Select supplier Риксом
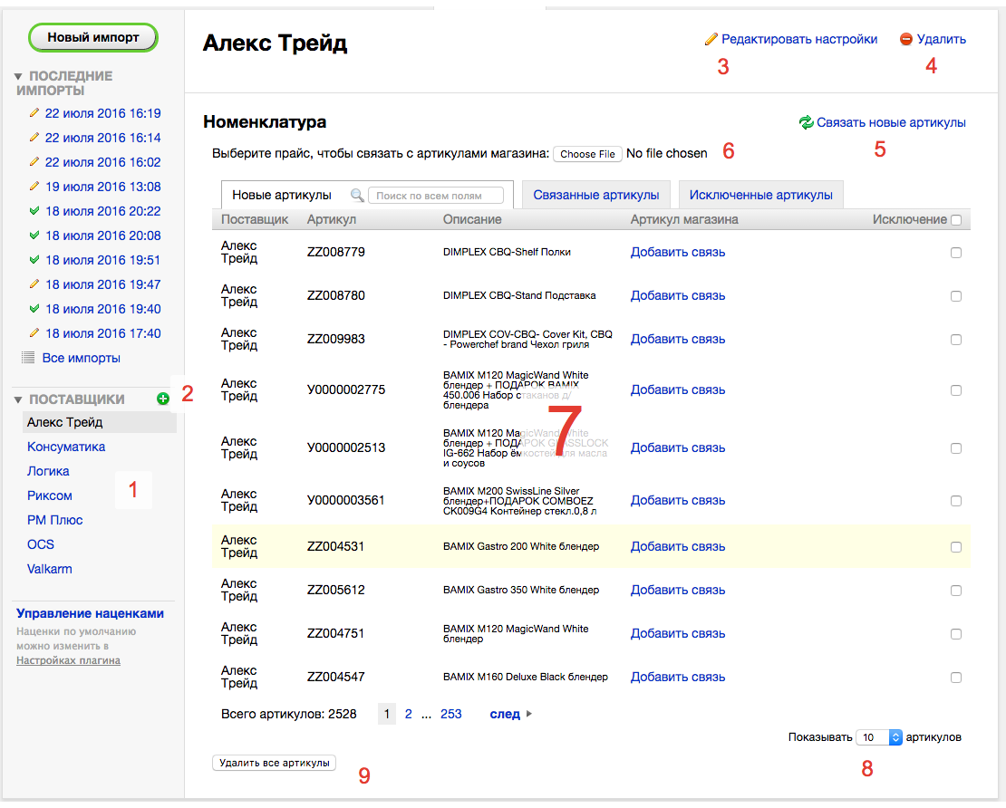Image resolution: width=1006 pixels, height=808 pixels. (x=50, y=495)
